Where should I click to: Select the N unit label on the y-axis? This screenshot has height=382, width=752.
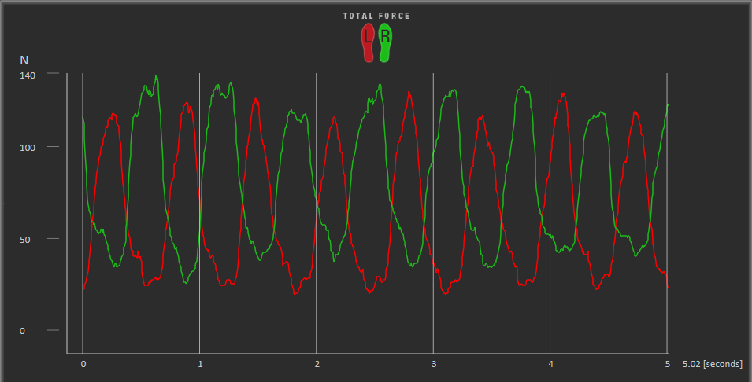pos(24,60)
